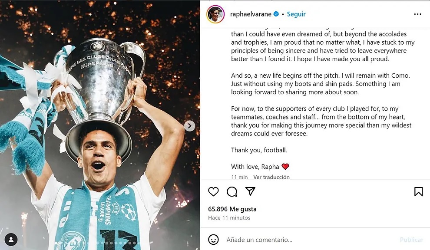
Task: Click Ver traducción under the caption
Action: click(271, 177)
